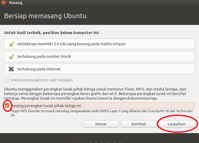Click the green checkmark beside sumber listrik
The image size is (199, 143).
pos(12,57)
